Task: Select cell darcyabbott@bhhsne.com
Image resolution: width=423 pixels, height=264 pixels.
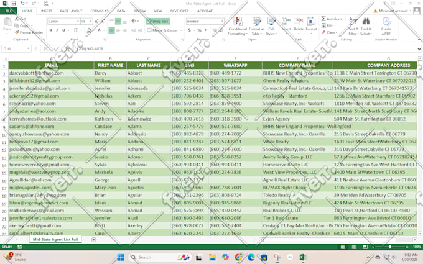Action: coord(51,73)
